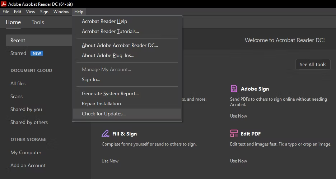Choose Sign In from the Help menu

coord(91,79)
